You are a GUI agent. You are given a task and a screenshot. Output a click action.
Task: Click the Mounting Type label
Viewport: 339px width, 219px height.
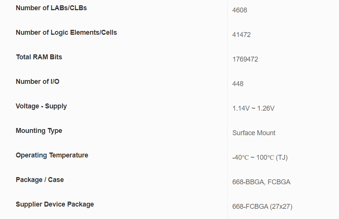pos(39,131)
